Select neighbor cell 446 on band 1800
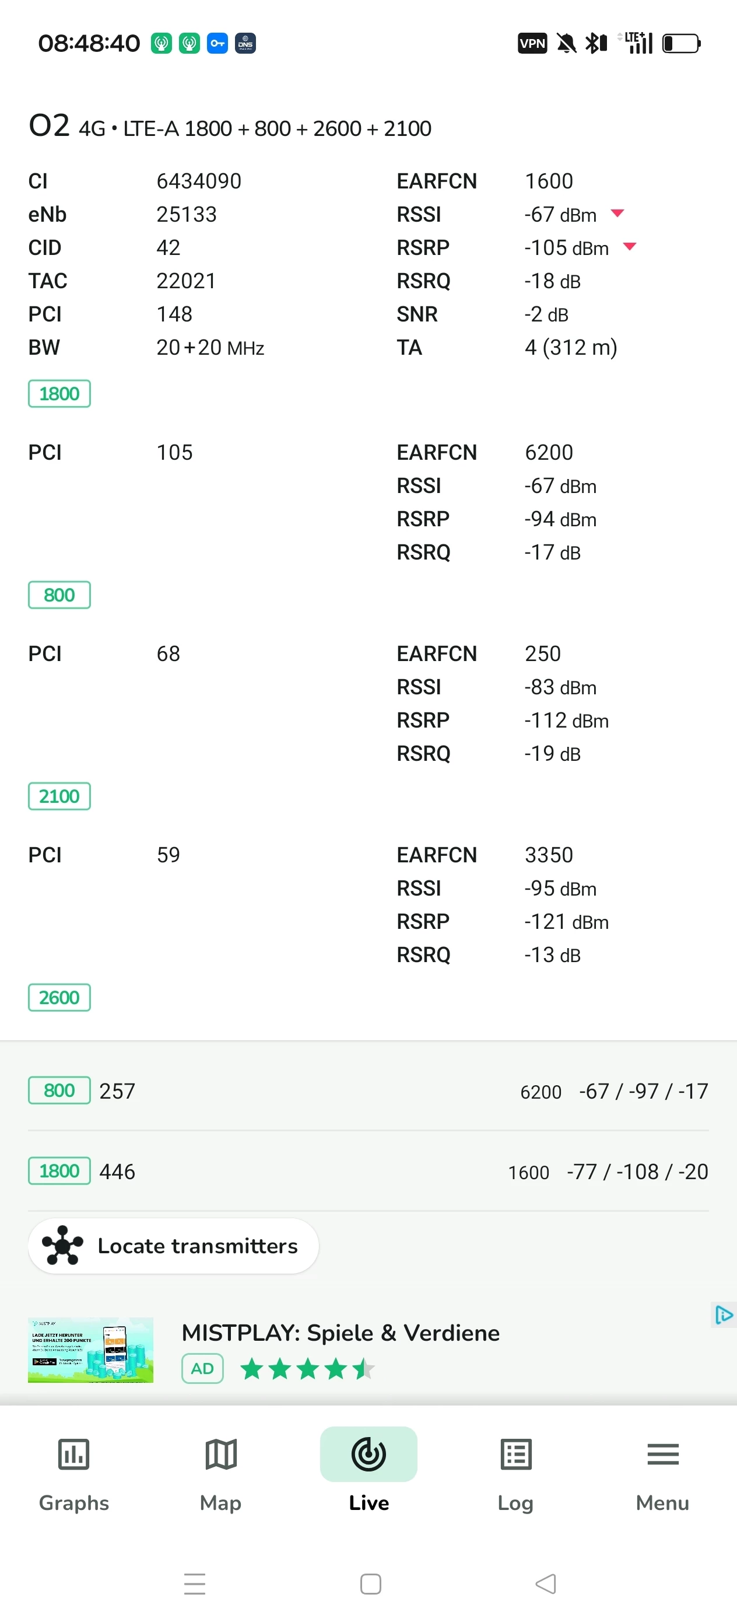The image size is (737, 1622). click(x=368, y=1172)
